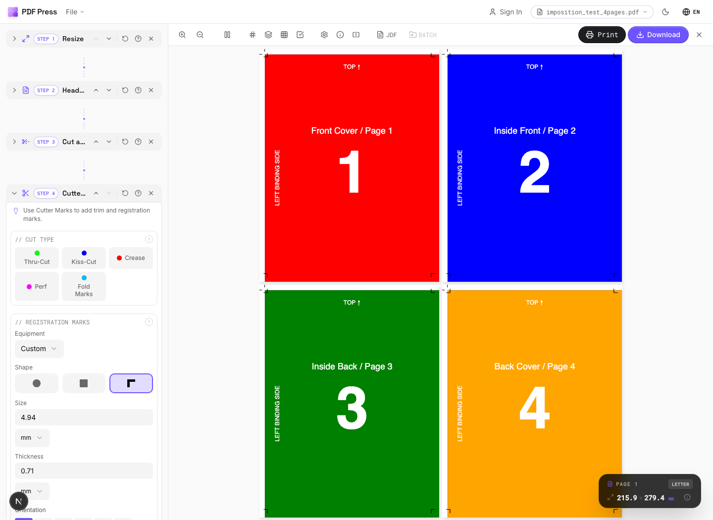The width and height of the screenshot is (713, 520).
Task: Open the settings gear in the toolbar
Action: (324, 35)
